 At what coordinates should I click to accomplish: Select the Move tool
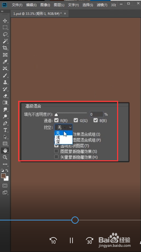(x=5, y=21)
